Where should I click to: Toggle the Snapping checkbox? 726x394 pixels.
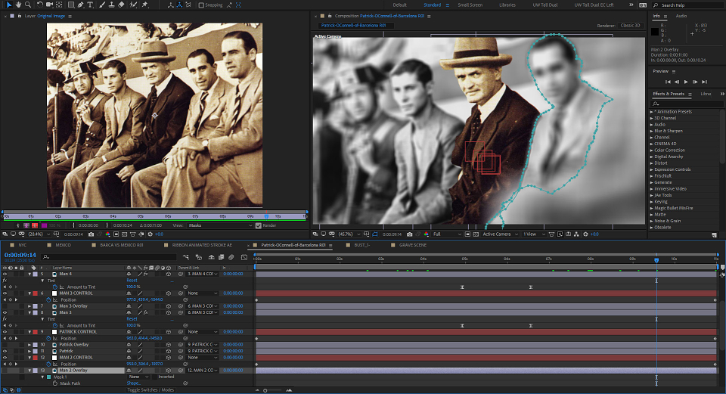(201, 5)
